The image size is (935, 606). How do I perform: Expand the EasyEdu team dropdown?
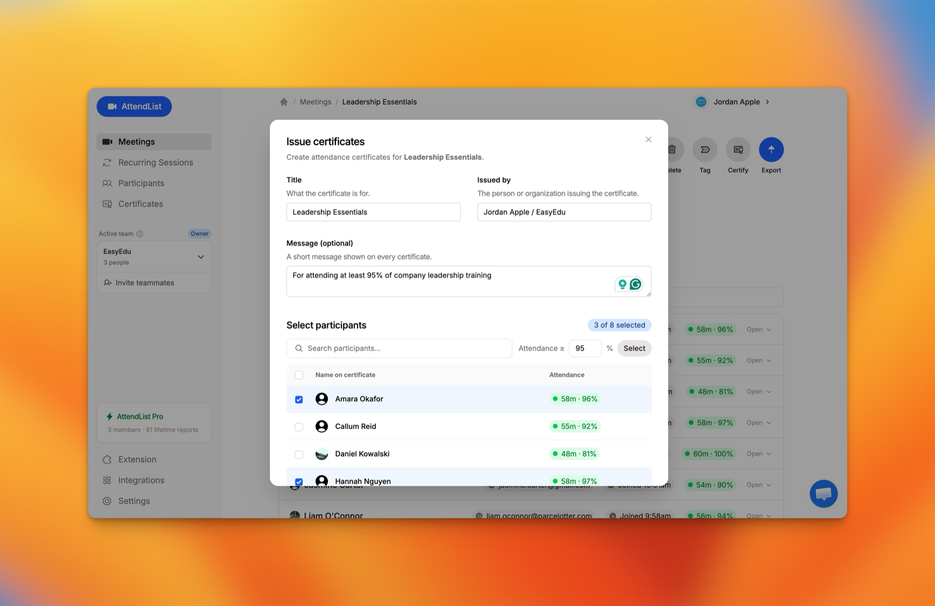tap(154, 257)
